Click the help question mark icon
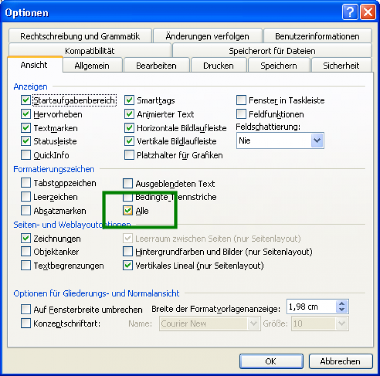The height and width of the screenshot is (376, 380). click(x=350, y=12)
